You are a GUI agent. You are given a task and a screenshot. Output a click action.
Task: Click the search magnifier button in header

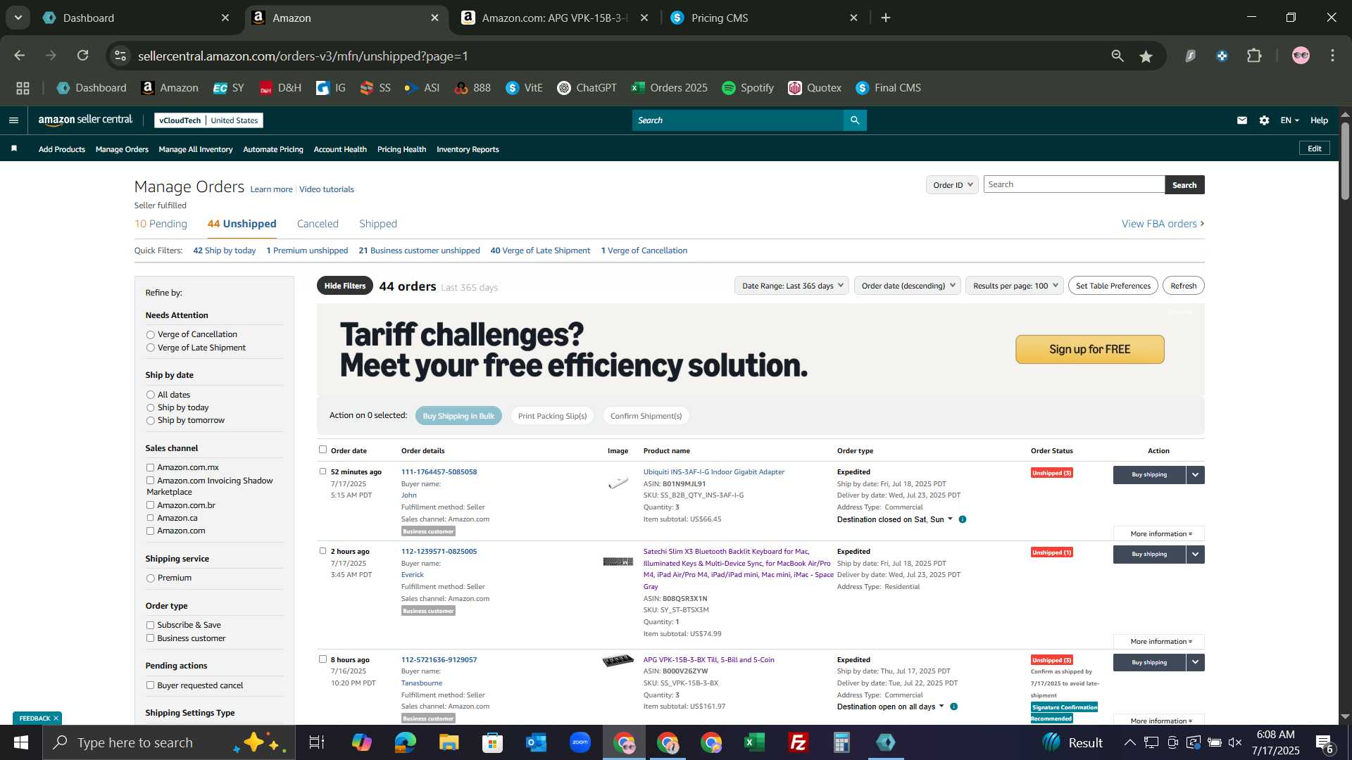855,120
